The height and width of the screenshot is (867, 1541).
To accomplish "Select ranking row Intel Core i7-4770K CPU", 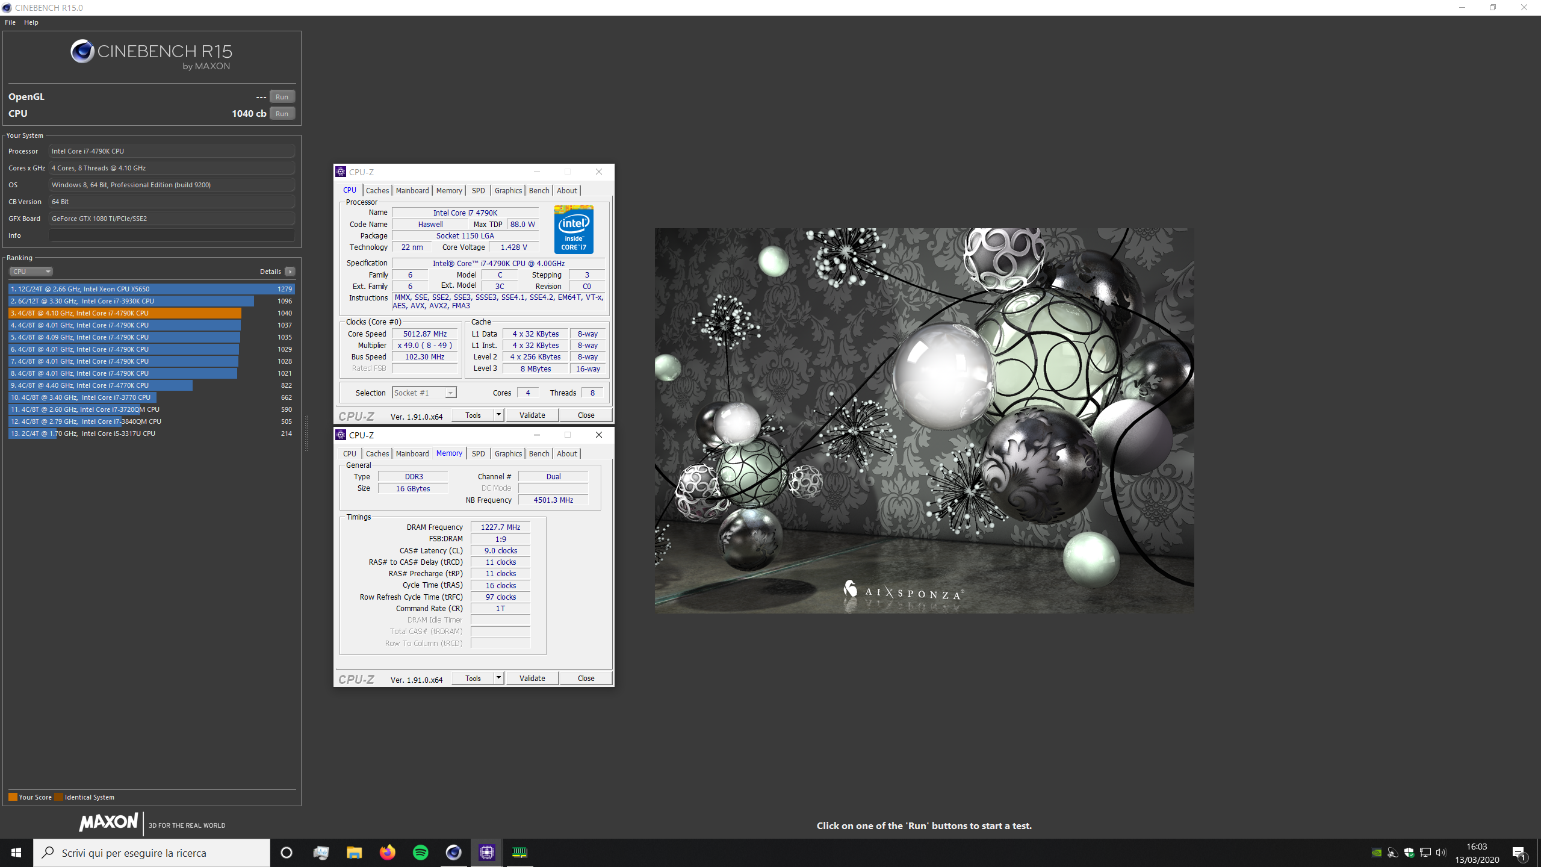I will (151, 385).
